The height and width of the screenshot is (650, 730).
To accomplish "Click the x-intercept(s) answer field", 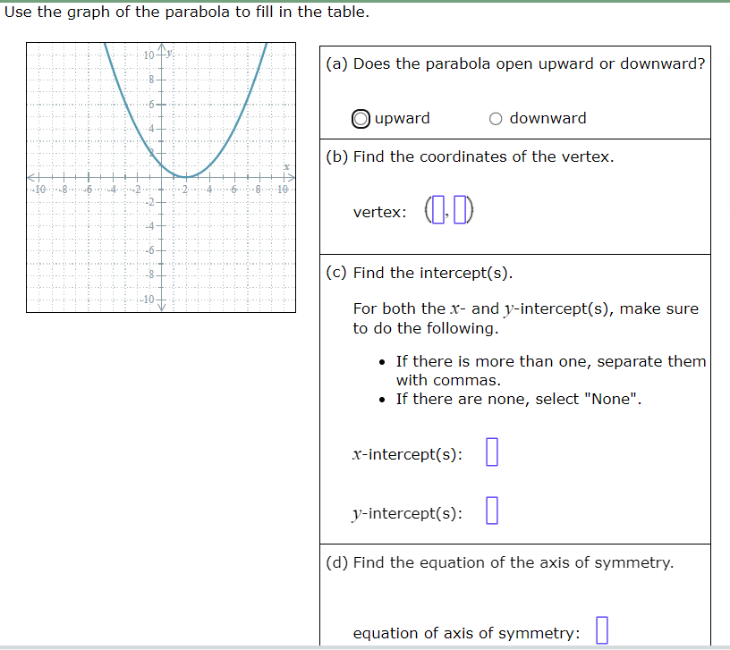I will click(x=492, y=452).
